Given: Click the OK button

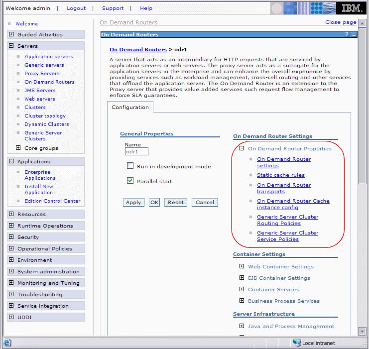Looking at the screenshot, I should tap(154, 203).
